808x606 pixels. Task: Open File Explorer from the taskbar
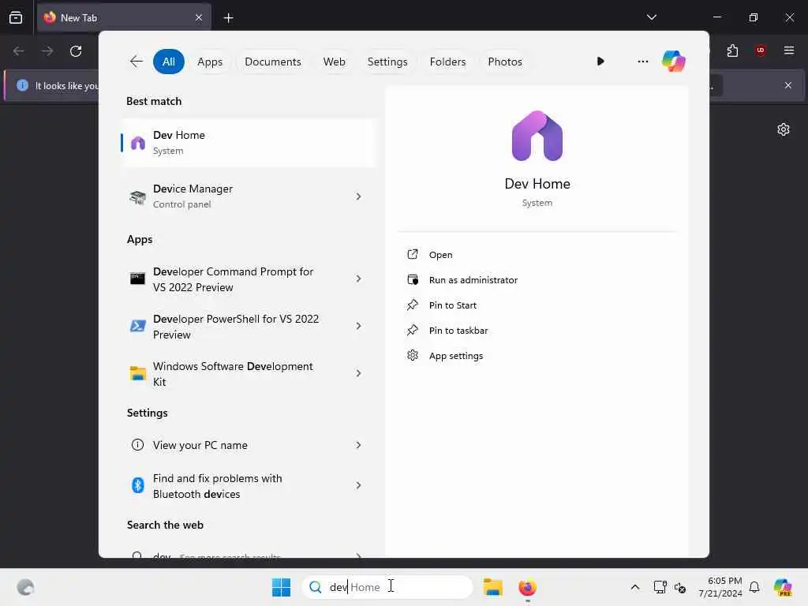(492, 587)
